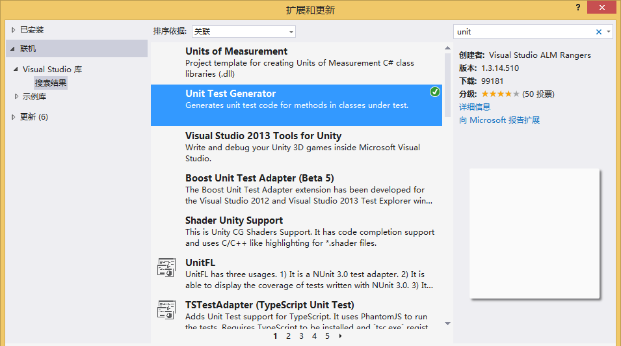The width and height of the screenshot is (621, 346).
Task: Select the Units of Measurement extension
Action: [297, 62]
